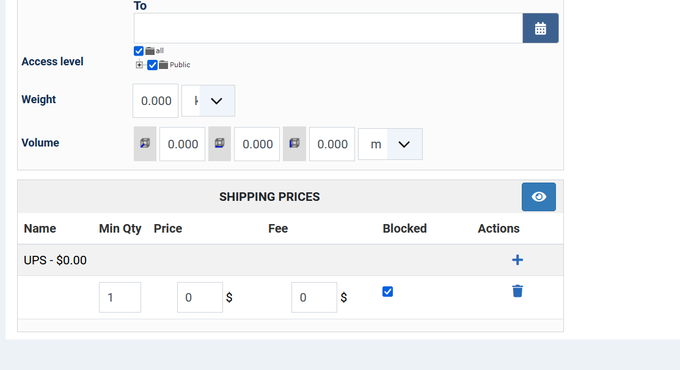Image resolution: width=680 pixels, height=370 pixels.
Task: Uncheck the 'all' access level checkbox
Action: [139, 51]
